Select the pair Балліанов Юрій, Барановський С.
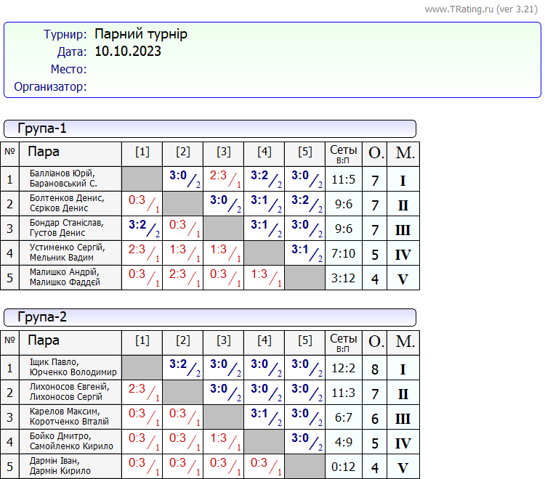 coord(63,179)
